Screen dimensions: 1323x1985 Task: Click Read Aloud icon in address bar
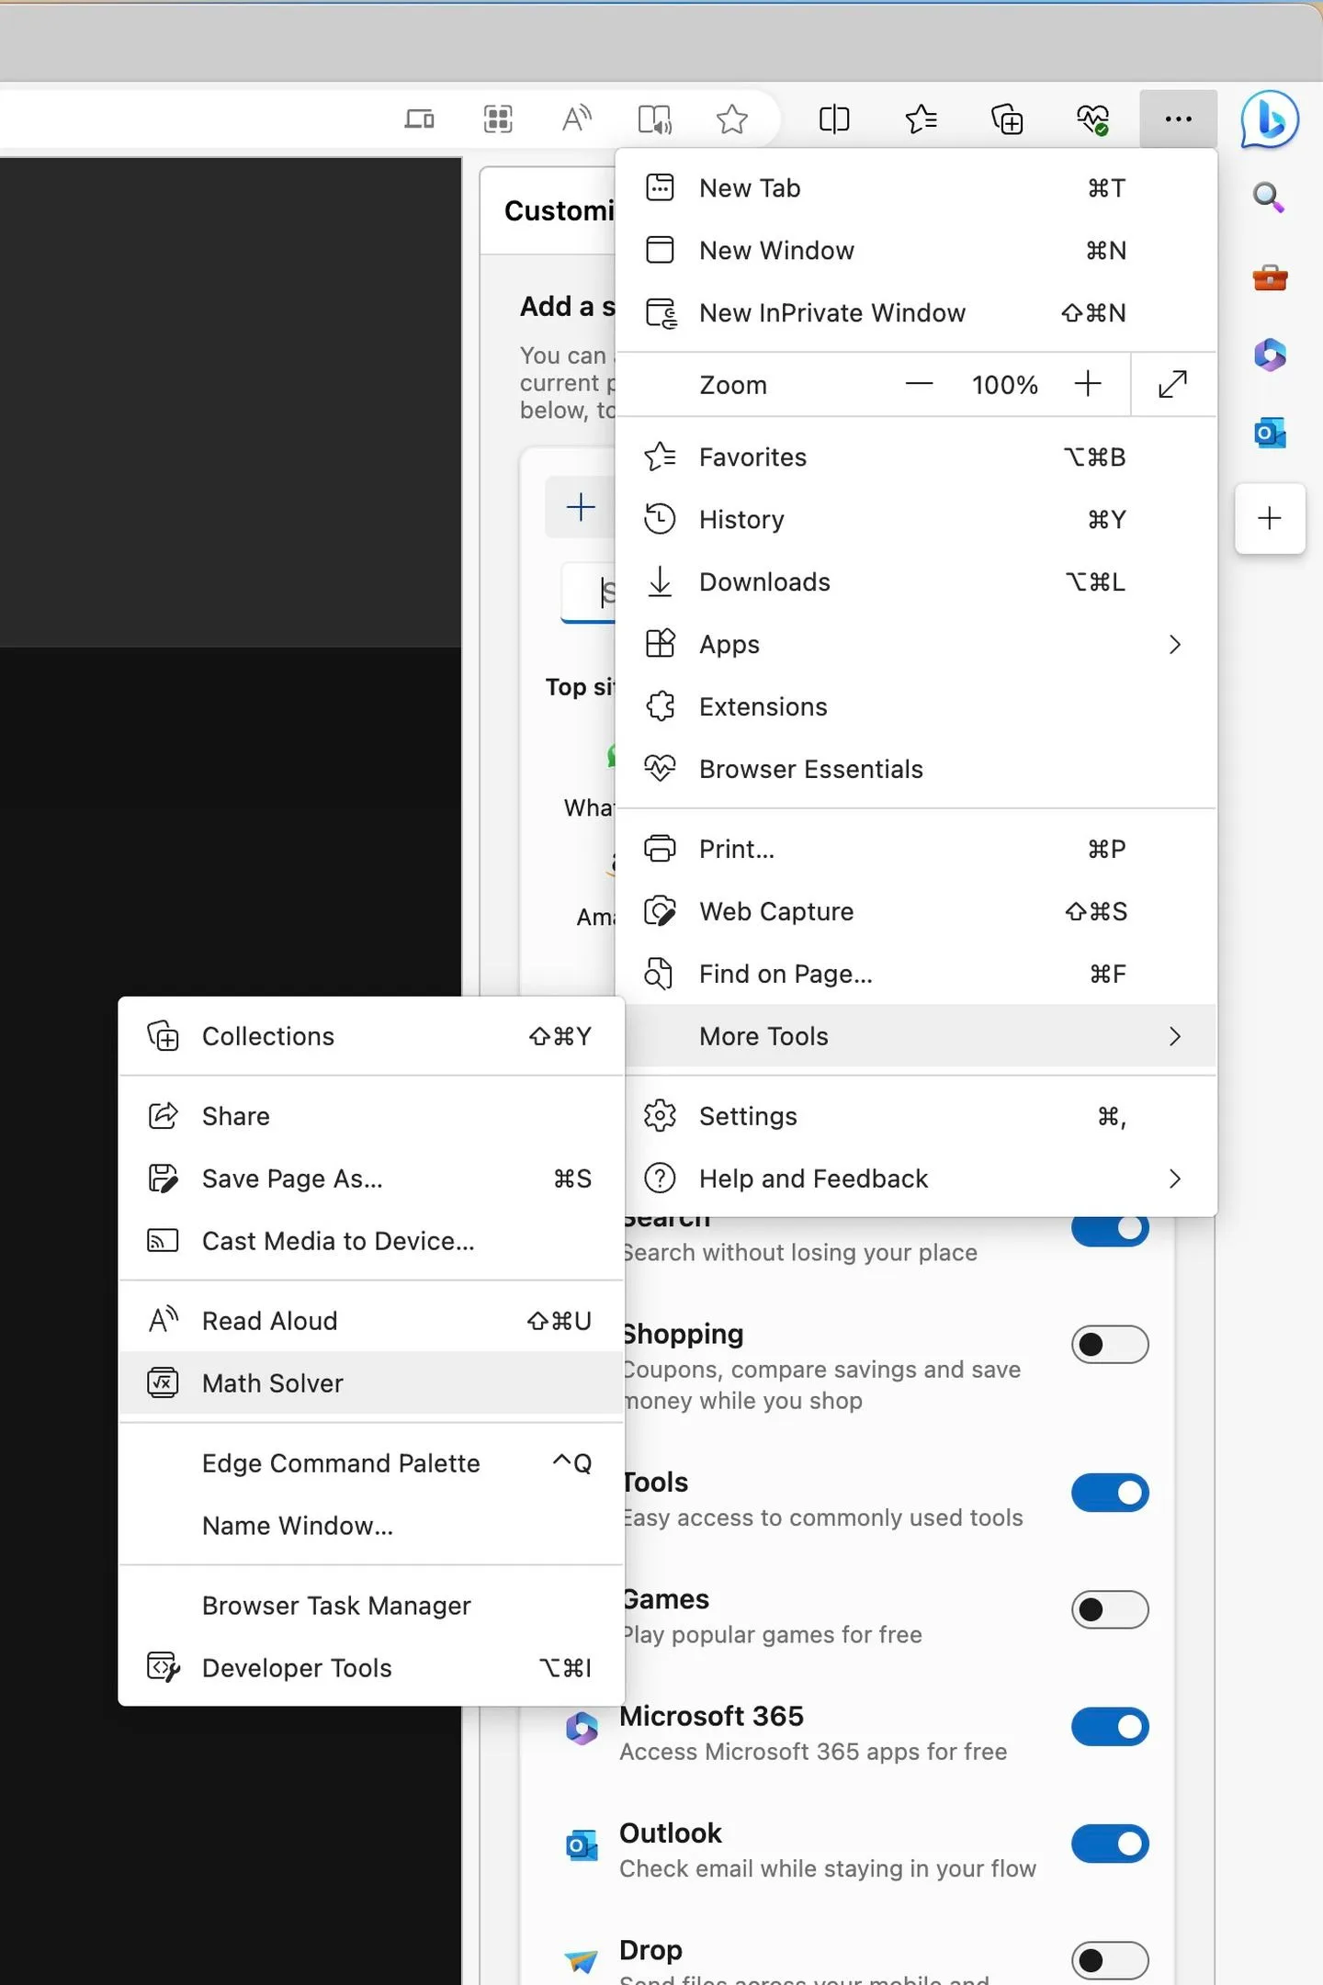coord(577,118)
